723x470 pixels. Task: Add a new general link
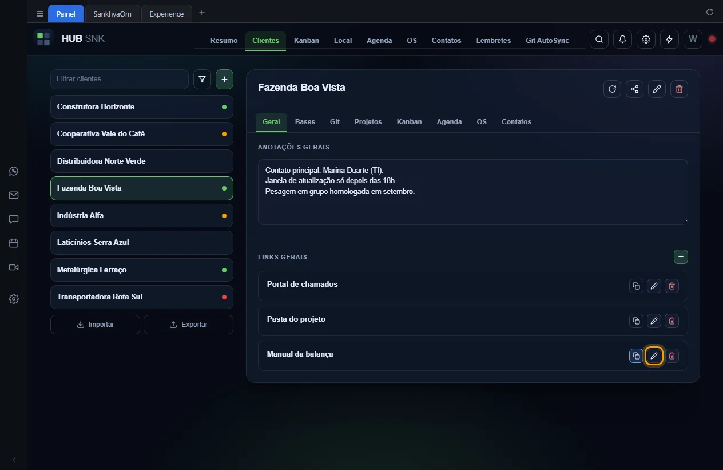pyautogui.click(x=681, y=257)
